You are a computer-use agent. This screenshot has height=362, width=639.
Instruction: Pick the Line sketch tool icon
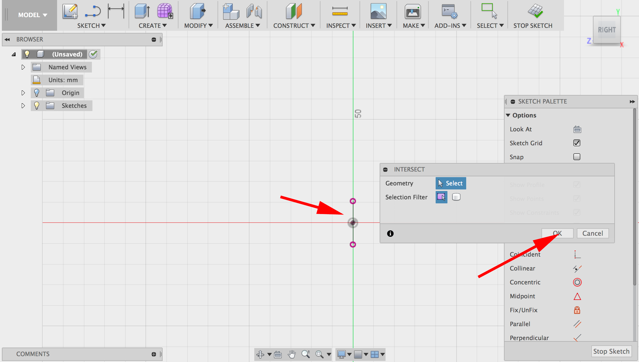[93, 12]
